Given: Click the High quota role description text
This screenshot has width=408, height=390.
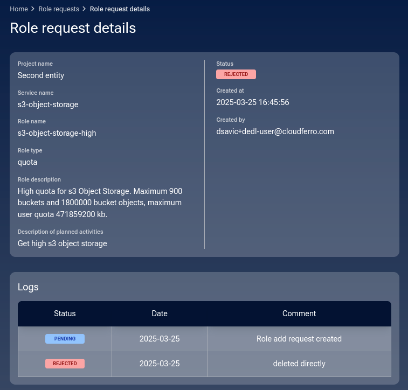Looking at the screenshot, I should [100, 203].
